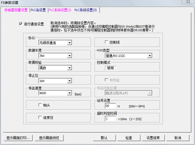This screenshot has width=195, height=145.
Task: Enable the 控制线 checkbox
Action: click(x=106, y=42)
